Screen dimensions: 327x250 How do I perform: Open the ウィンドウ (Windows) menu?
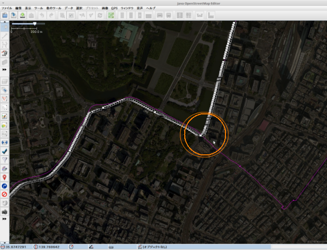[127, 8]
